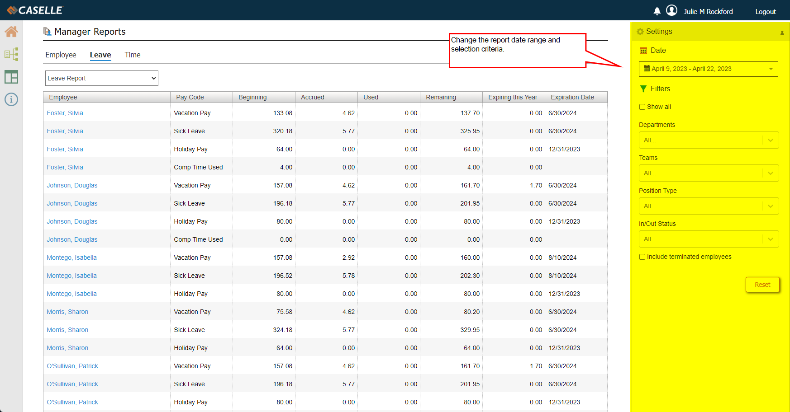Sort by Beginning column header
This screenshot has width=790, height=412.
(x=264, y=97)
